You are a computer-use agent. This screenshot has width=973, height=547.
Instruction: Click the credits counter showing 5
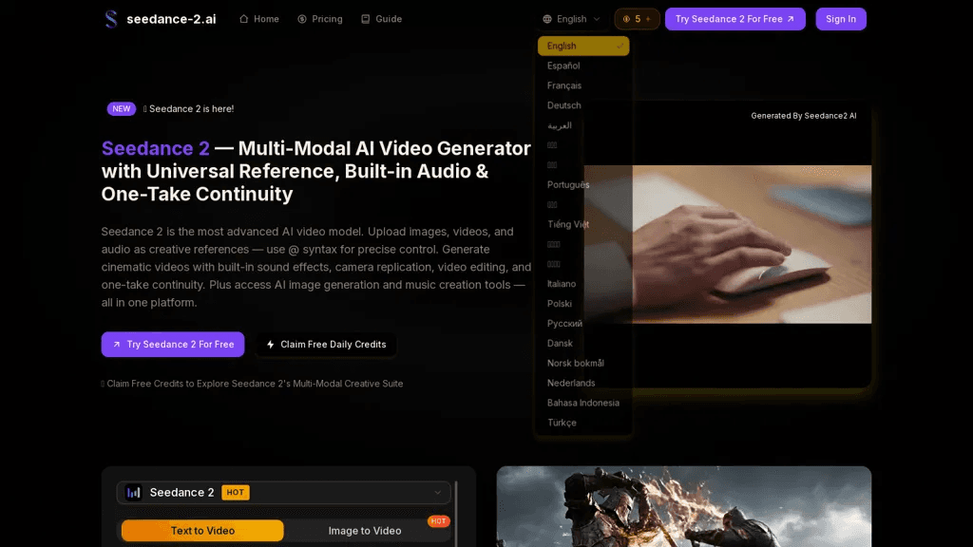coord(637,19)
